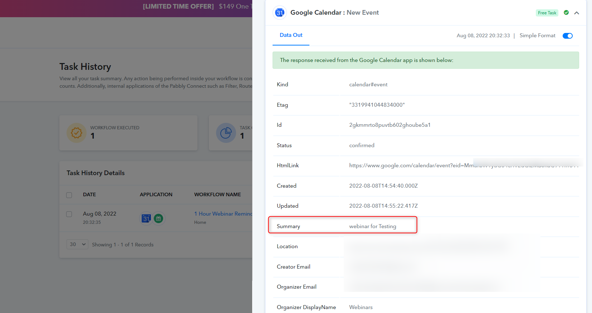Screen dimensions: 592x313
Task: Collapse the Google Calendar New Event panel
Action: coord(577,13)
